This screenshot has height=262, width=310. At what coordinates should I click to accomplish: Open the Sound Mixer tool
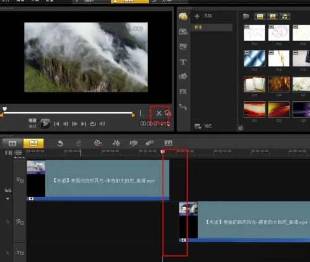pos(116,143)
